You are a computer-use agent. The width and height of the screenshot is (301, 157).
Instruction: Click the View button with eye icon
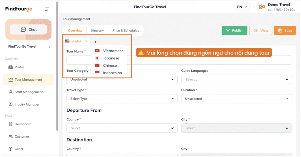260,30
